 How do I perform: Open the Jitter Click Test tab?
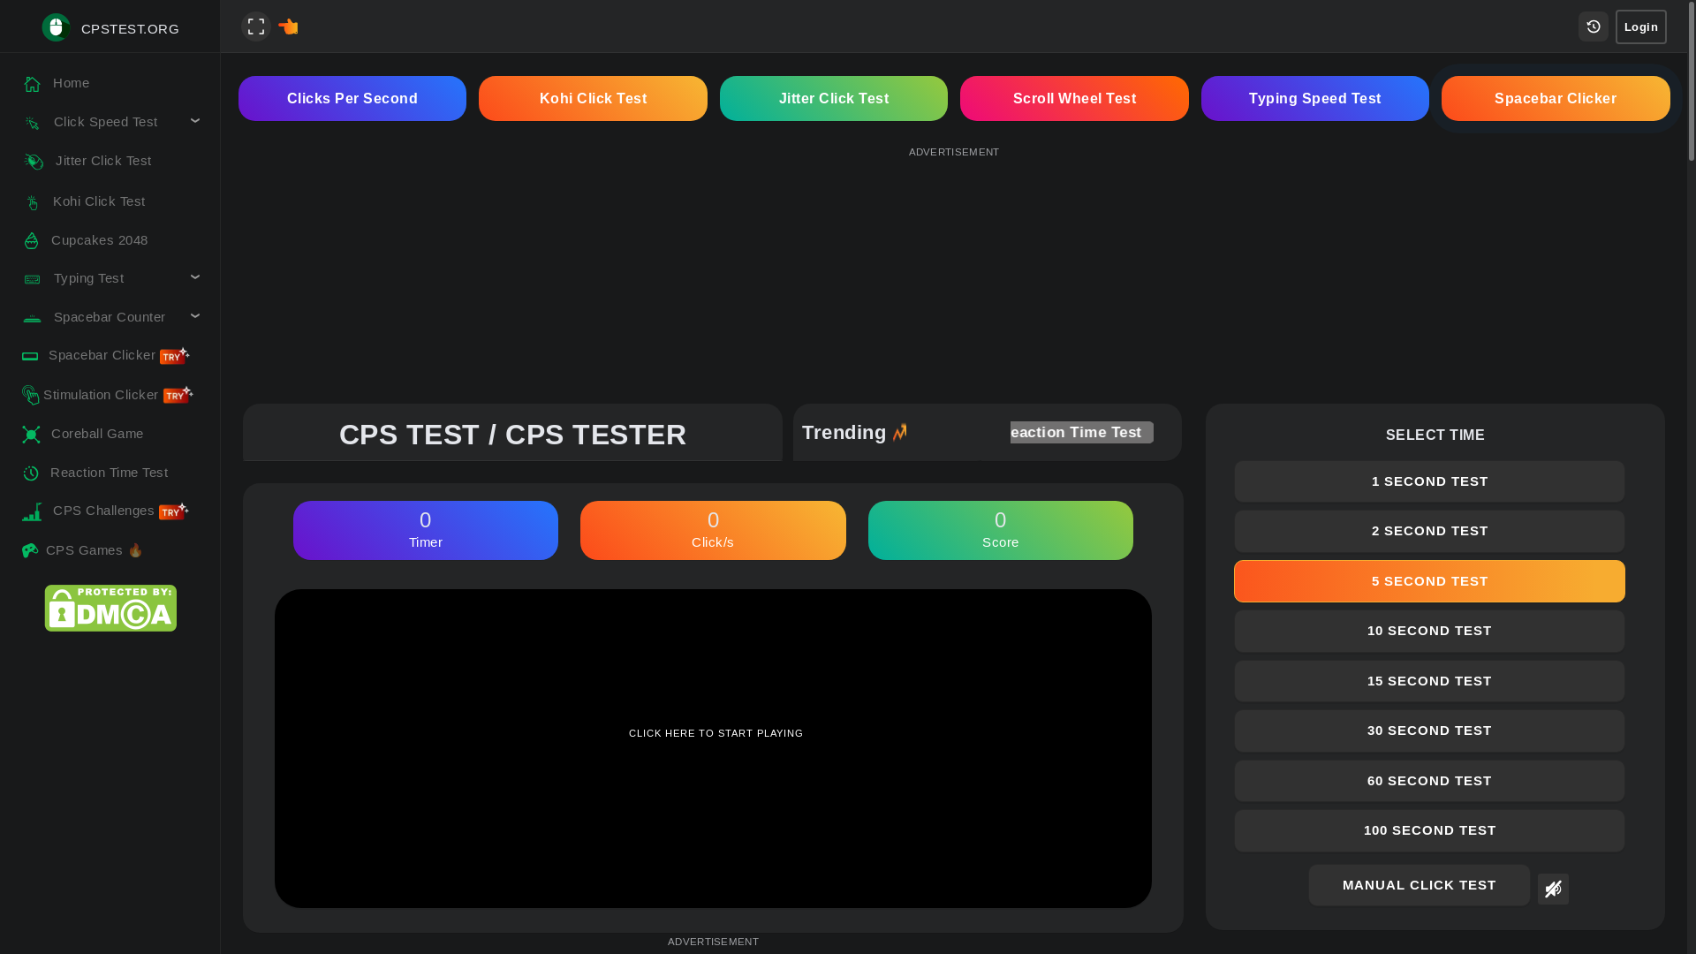tap(834, 98)
